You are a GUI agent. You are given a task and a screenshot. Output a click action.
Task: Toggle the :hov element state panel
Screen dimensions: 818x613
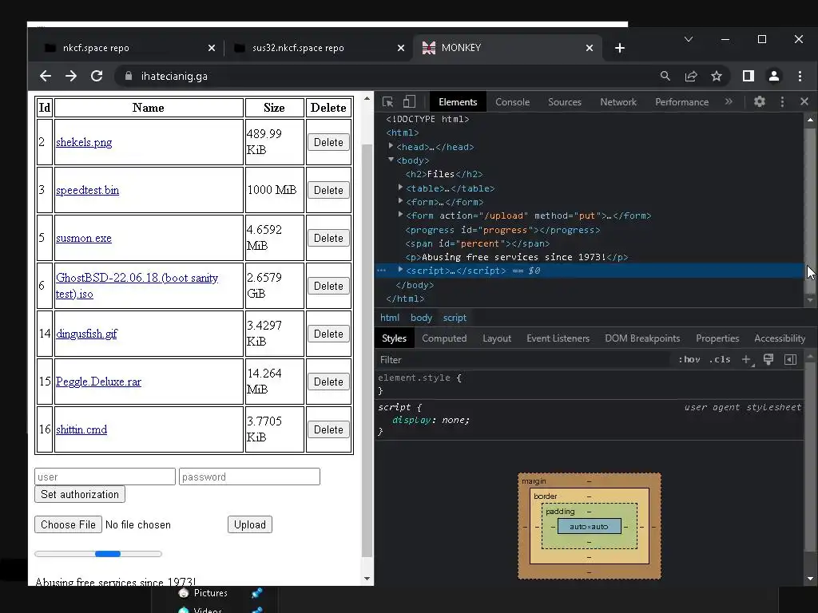click(x=689, y=359)
